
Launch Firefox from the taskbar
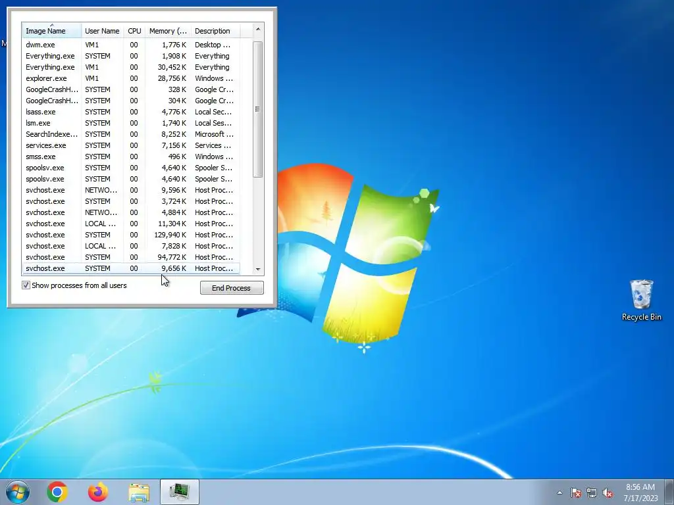click(98, 492)
